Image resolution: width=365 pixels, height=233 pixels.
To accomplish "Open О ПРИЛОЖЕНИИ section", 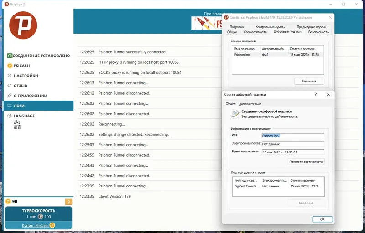I will click(30, 96).
